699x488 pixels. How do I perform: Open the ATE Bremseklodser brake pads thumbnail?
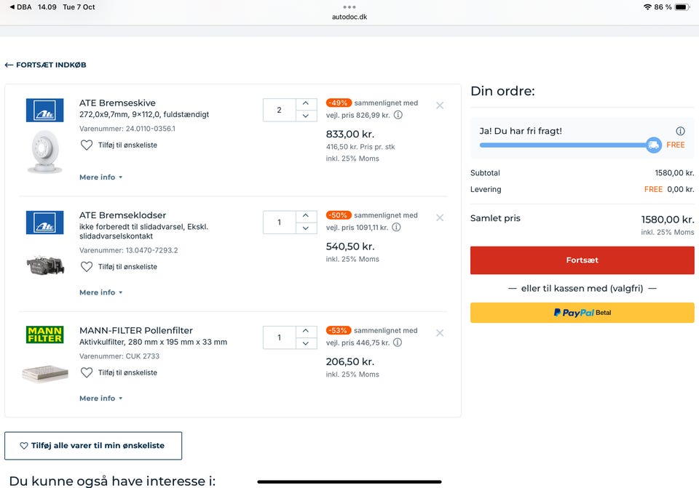pyautogui.click(x=45, y=265)
